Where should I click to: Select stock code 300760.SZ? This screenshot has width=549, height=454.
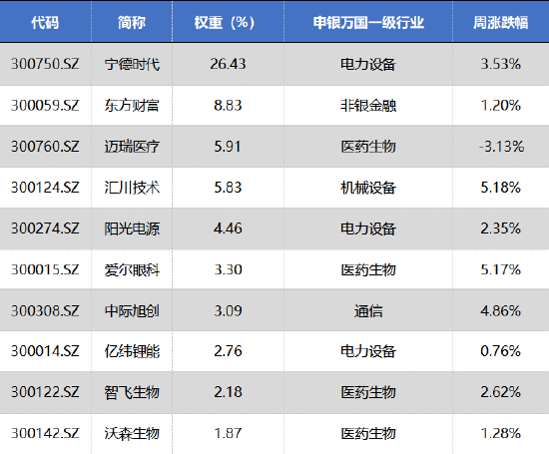45,147
